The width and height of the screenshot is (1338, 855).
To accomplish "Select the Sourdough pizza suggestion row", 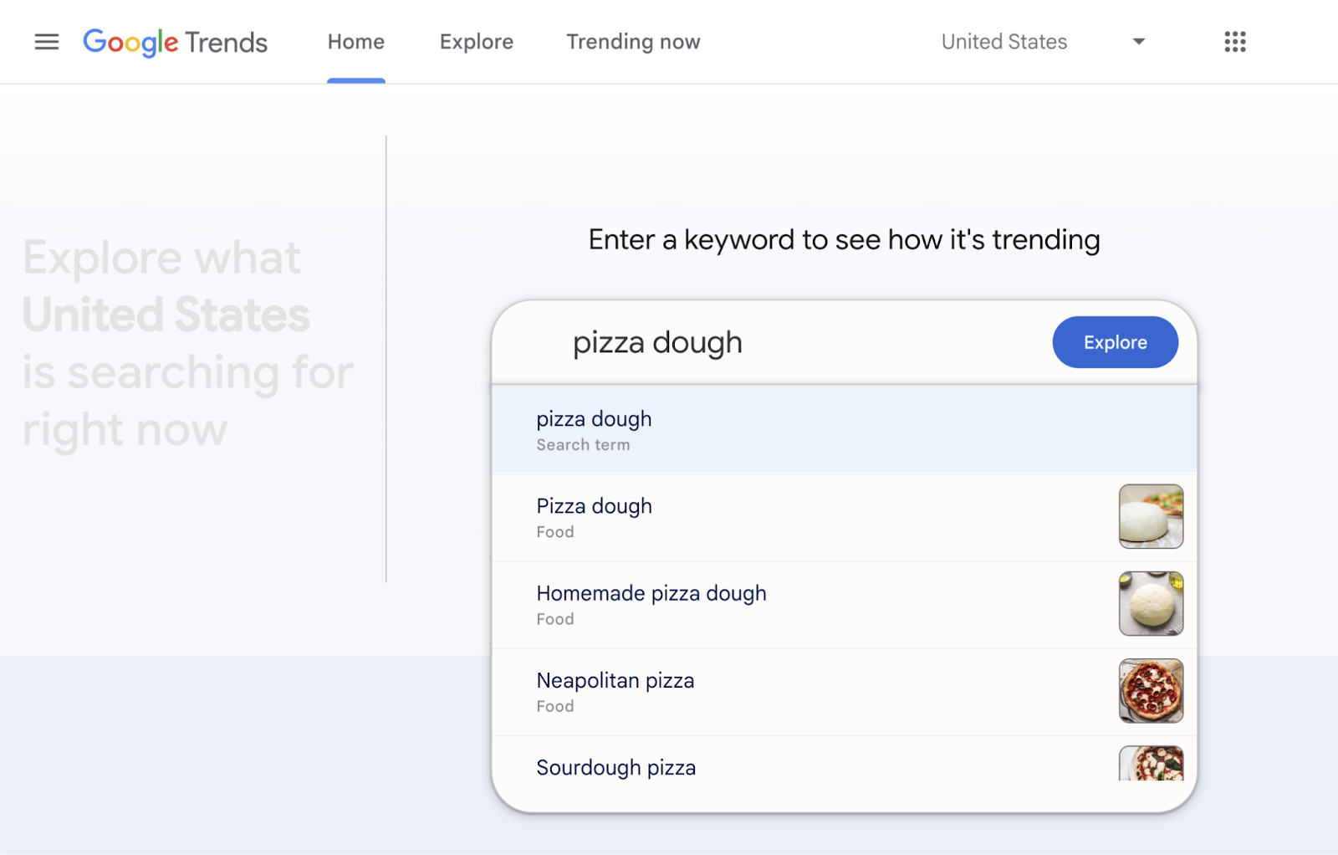I will coord(753,767).
